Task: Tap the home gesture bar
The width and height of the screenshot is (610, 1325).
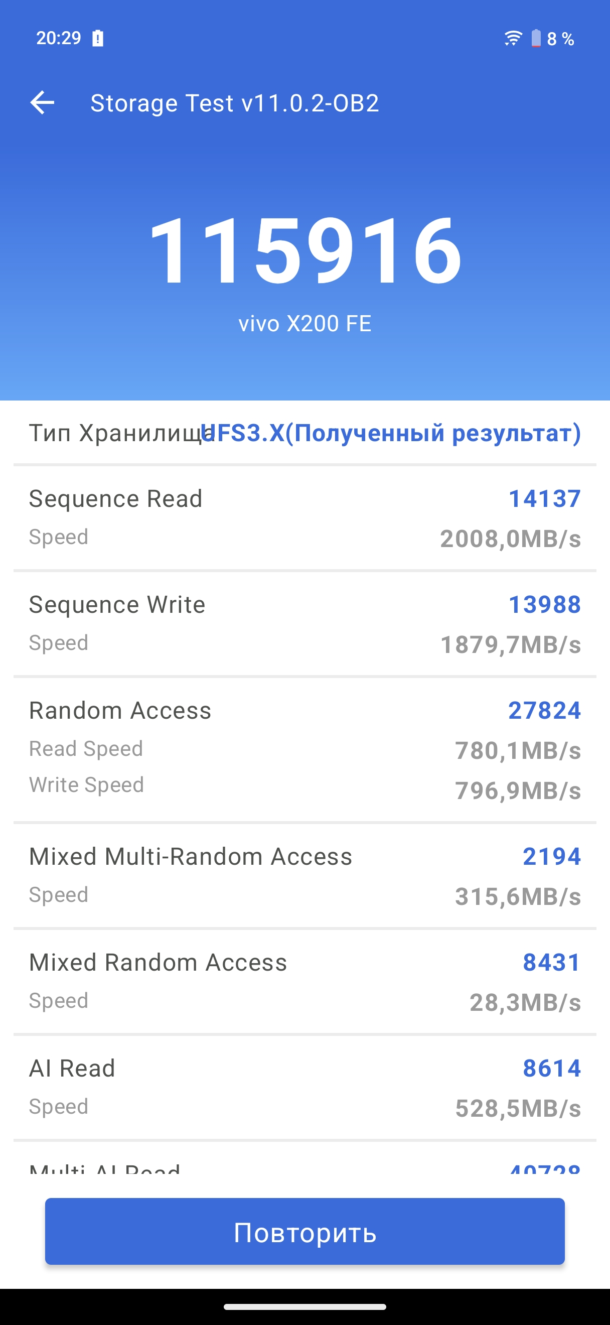Action: 304,1306
